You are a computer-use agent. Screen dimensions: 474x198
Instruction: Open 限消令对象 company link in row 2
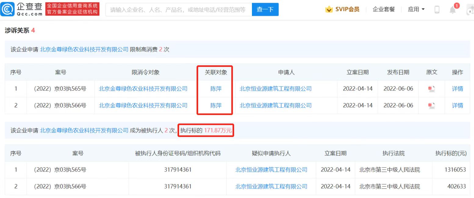(x=143, y=105)
